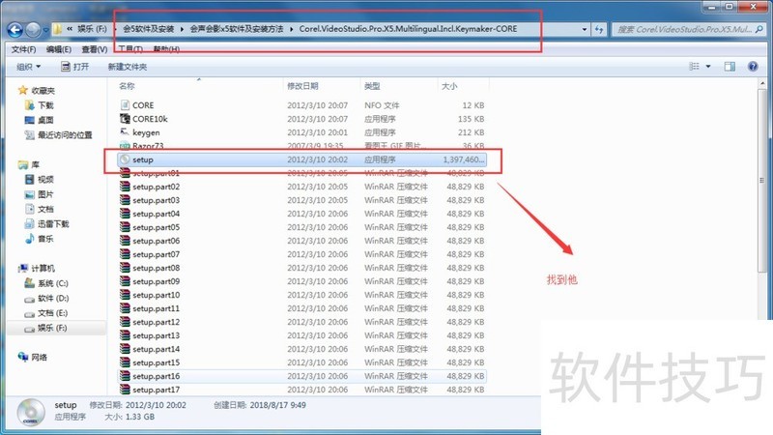This screenshot has height=435, width=773.
Task: Click the Back navigation arrow
Action: (x=14, y=30)
